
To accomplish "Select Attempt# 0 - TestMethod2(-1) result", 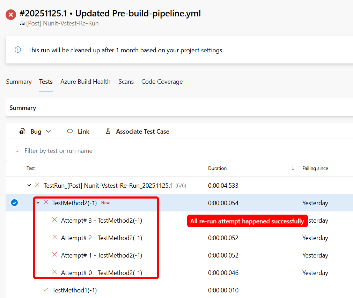I will coord(101,273).
